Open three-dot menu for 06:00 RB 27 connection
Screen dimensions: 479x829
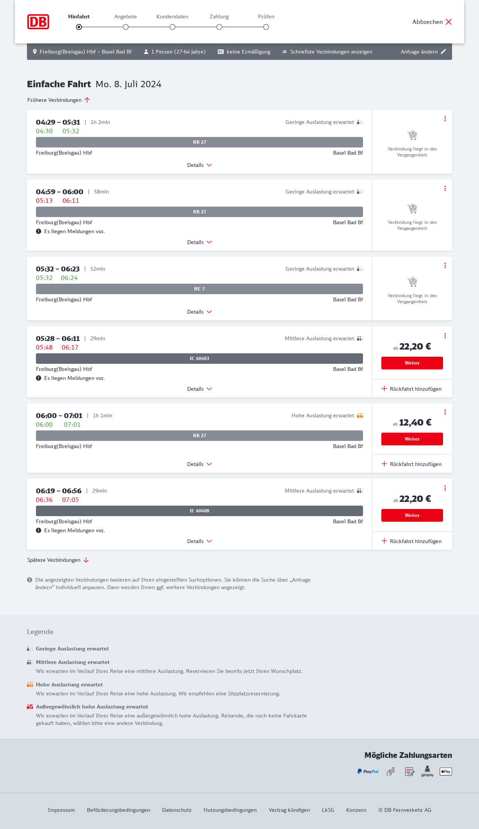click(445, 412)
